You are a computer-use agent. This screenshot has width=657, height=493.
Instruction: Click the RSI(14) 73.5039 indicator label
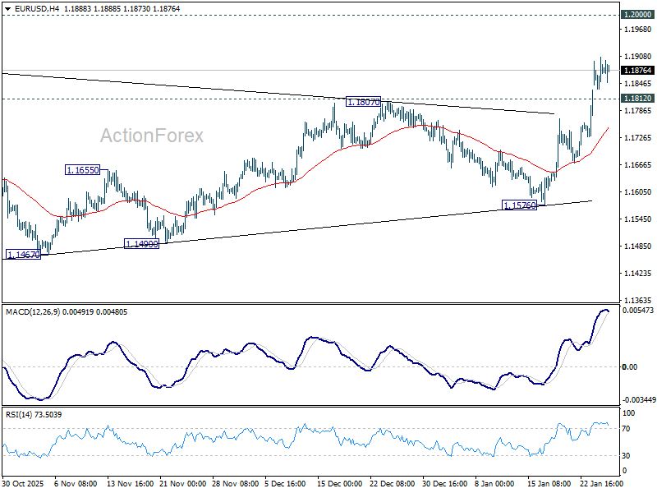point(34,415)
